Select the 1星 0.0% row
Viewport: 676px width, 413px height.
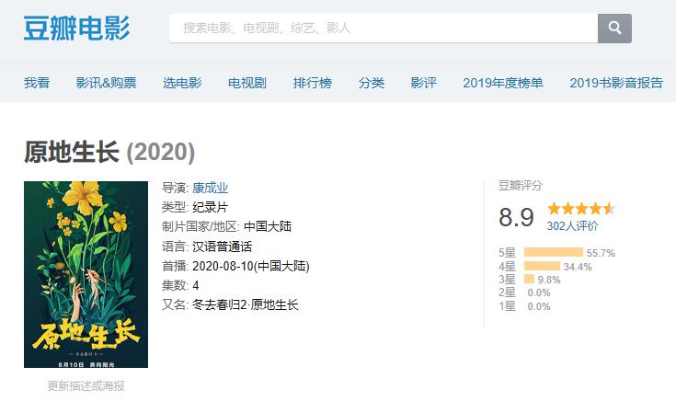tap(524, 306)
